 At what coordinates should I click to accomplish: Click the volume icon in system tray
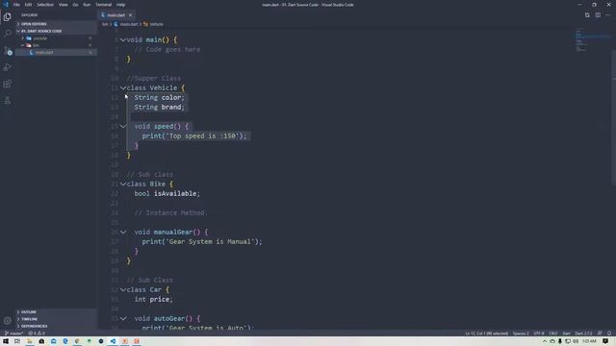point(576,341)
